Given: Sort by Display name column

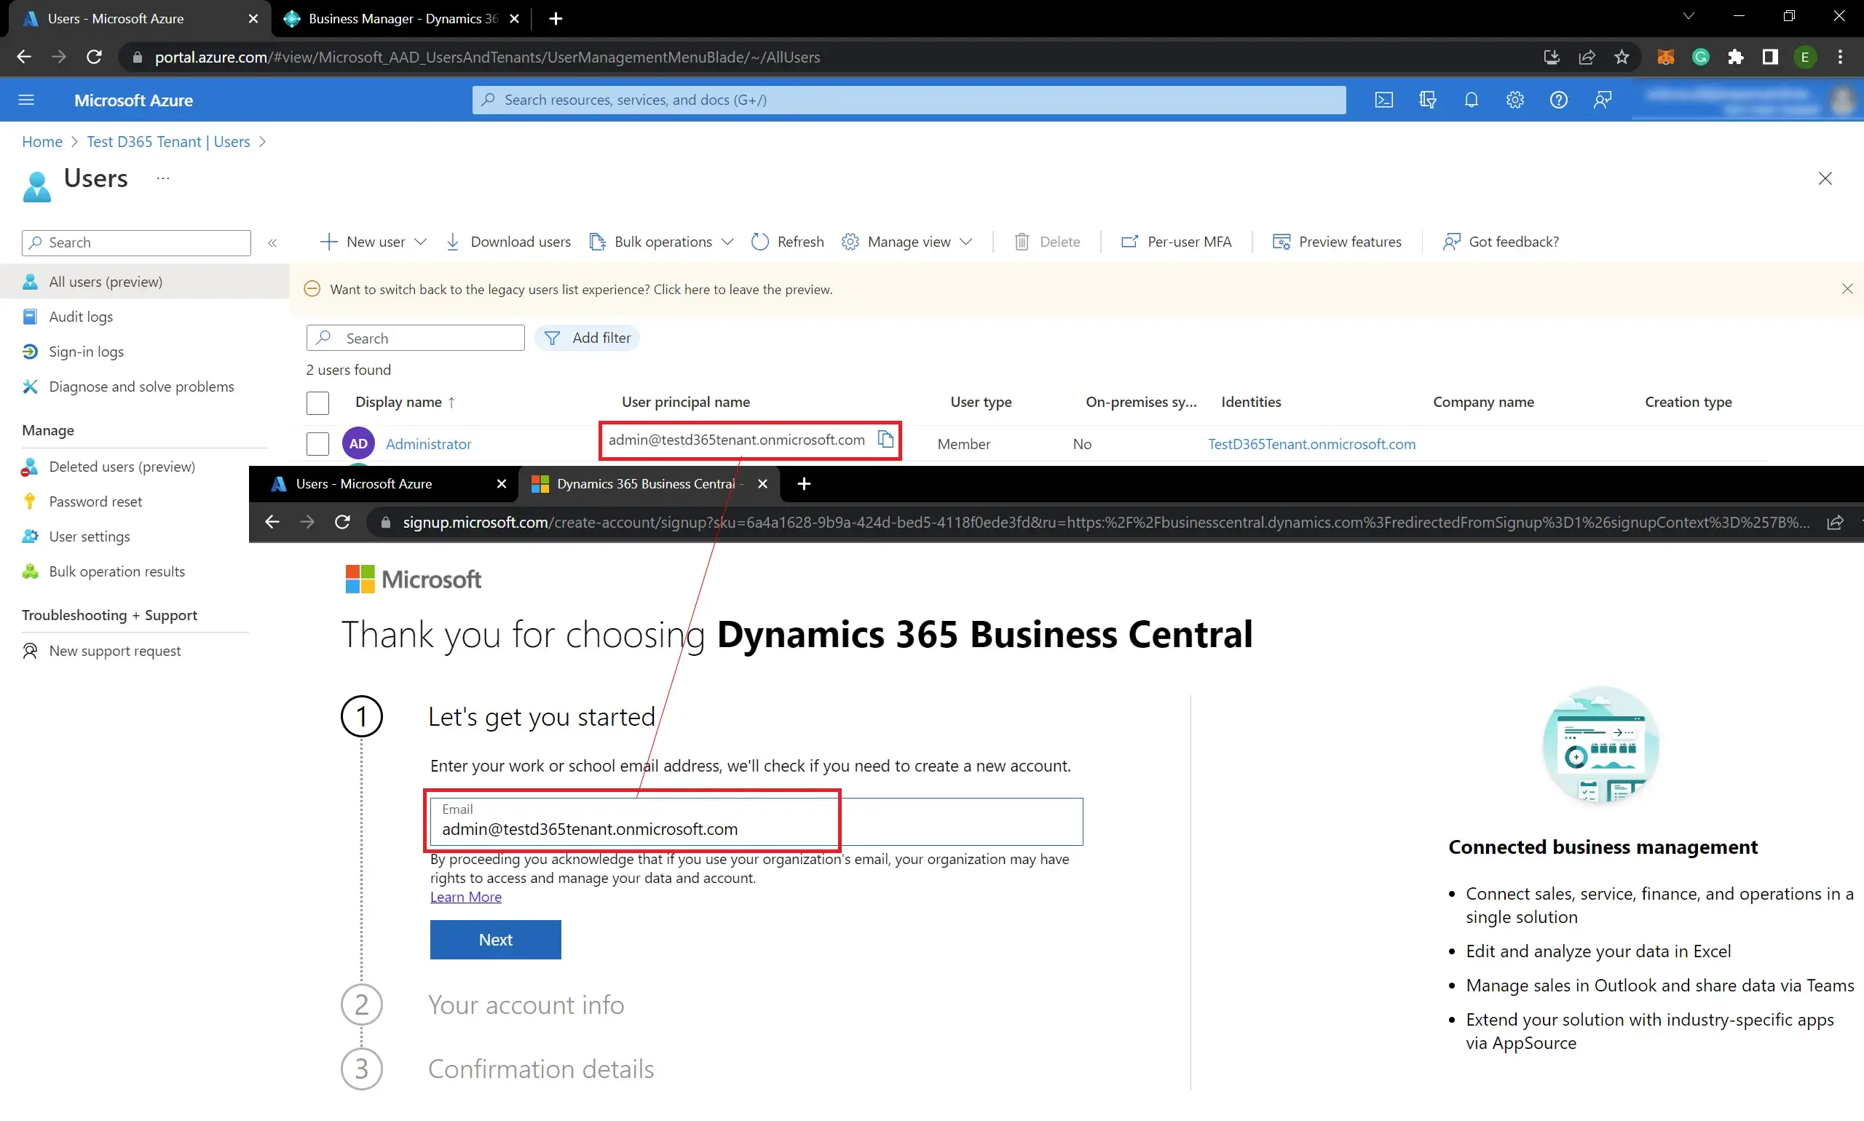Looking at the screenshot, I should (x=405, y=402).
